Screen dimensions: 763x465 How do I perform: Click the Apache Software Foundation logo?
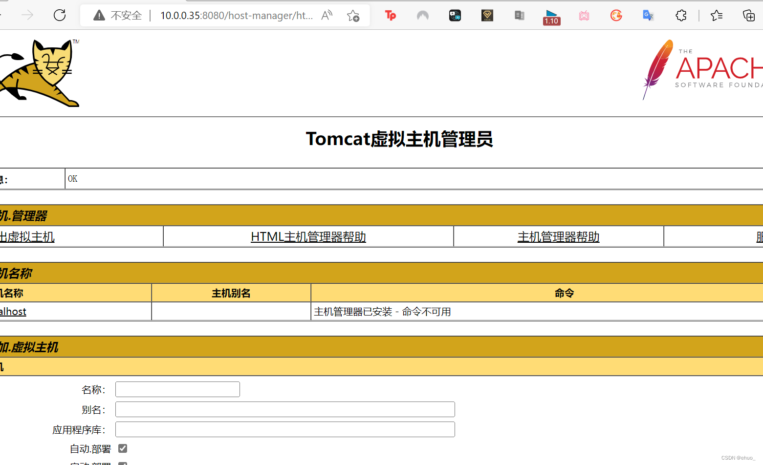(x=702, y=69)
